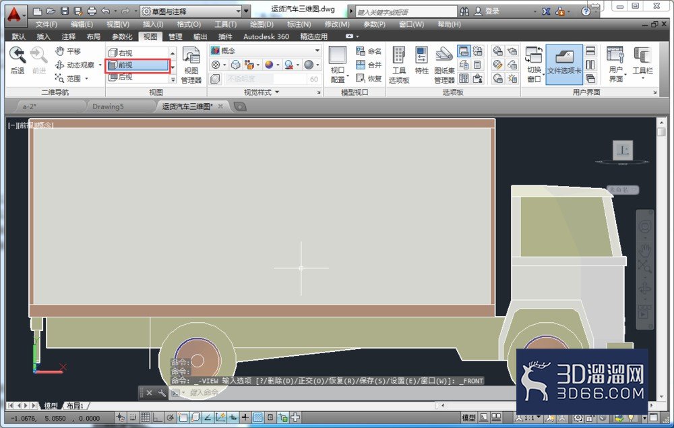Viewport: 674px width, 428px height.
Task: Open the 视图管理器 view manager
Action: 191,65
